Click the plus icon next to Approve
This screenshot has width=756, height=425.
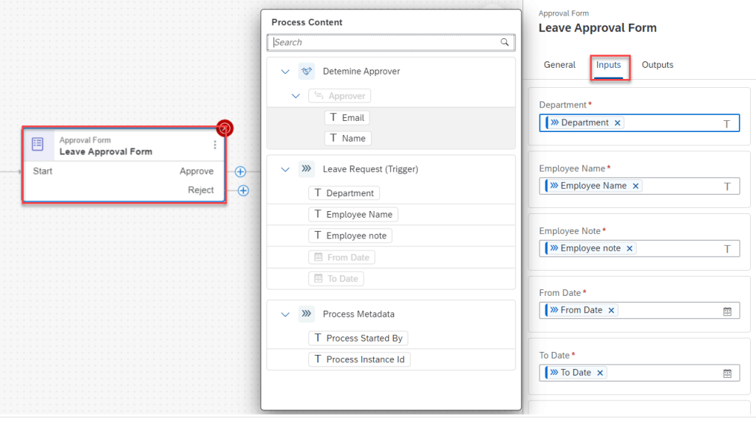(240, 171)
